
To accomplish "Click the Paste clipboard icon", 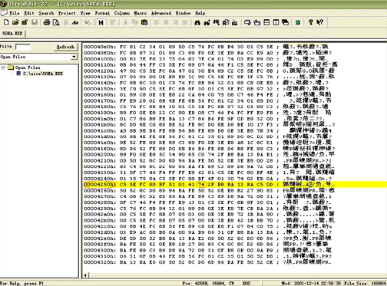I will (144, 22).
